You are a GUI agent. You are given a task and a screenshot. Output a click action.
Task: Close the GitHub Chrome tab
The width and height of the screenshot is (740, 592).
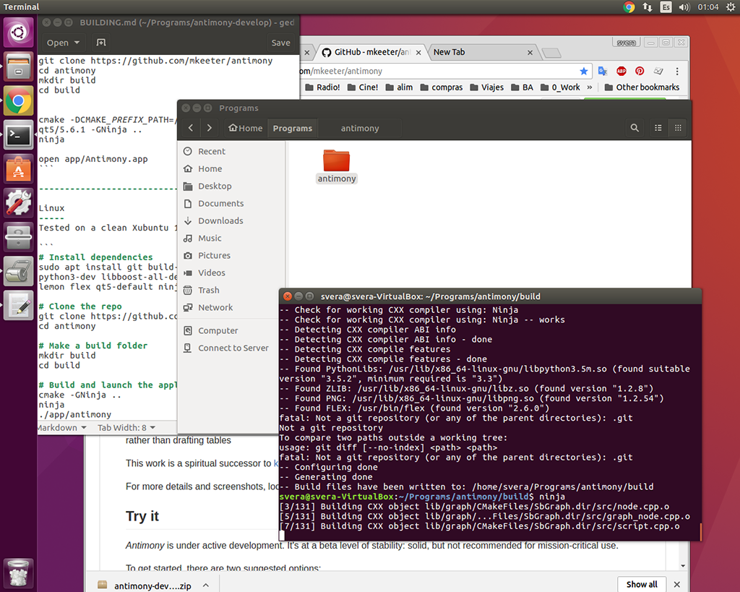[418, 52]
